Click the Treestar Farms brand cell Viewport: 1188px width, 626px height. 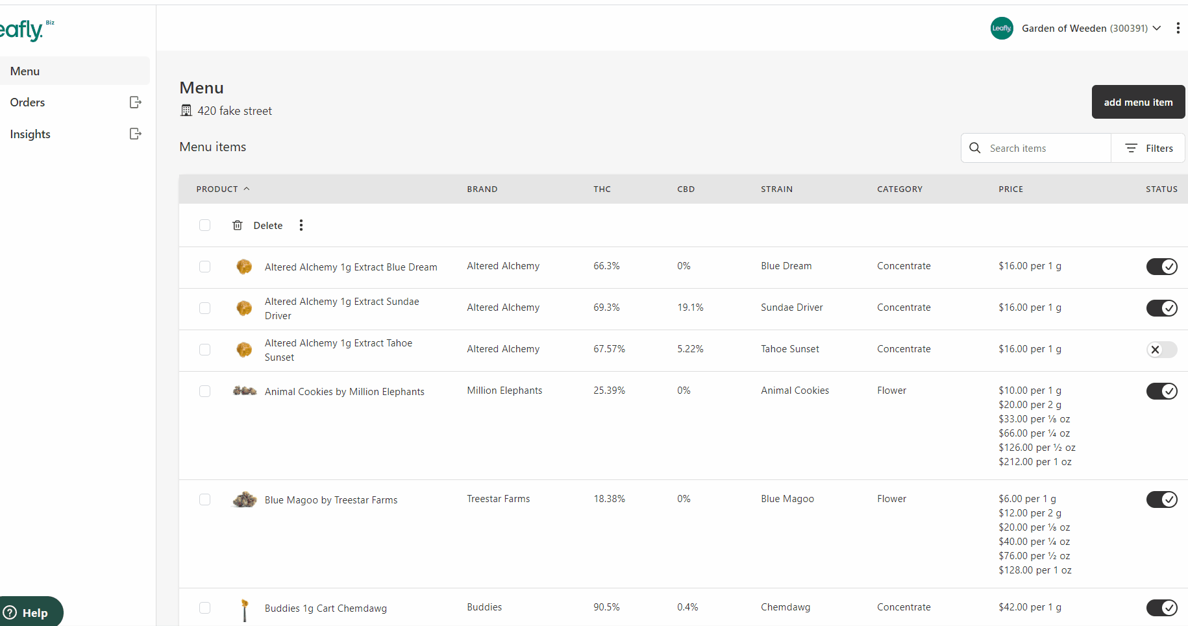(498, 498)
